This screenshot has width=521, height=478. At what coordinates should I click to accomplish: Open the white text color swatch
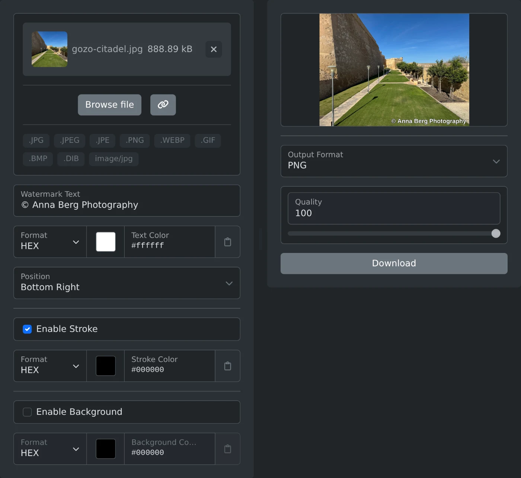(x=106, y=242)
